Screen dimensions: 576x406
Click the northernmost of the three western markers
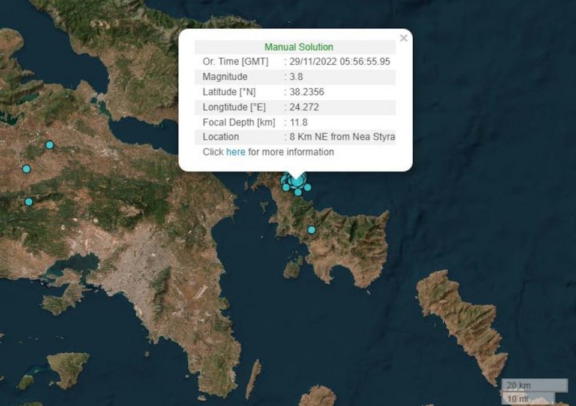coord(49,145)
